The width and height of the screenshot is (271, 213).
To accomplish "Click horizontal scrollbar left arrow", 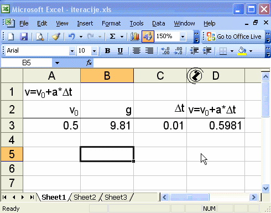I will (x=164, y=198).
